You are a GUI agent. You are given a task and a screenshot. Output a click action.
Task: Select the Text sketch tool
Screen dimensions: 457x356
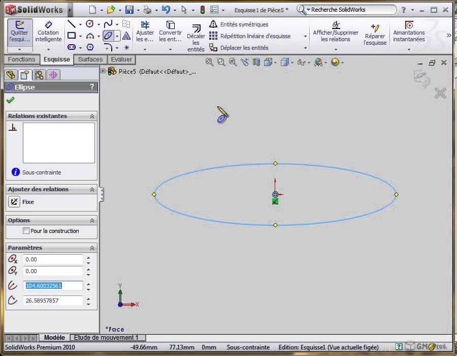(x=126, y=36)
